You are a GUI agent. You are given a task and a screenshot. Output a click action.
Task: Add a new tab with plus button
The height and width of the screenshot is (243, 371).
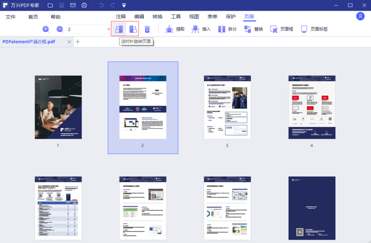(x=77, y=42)
